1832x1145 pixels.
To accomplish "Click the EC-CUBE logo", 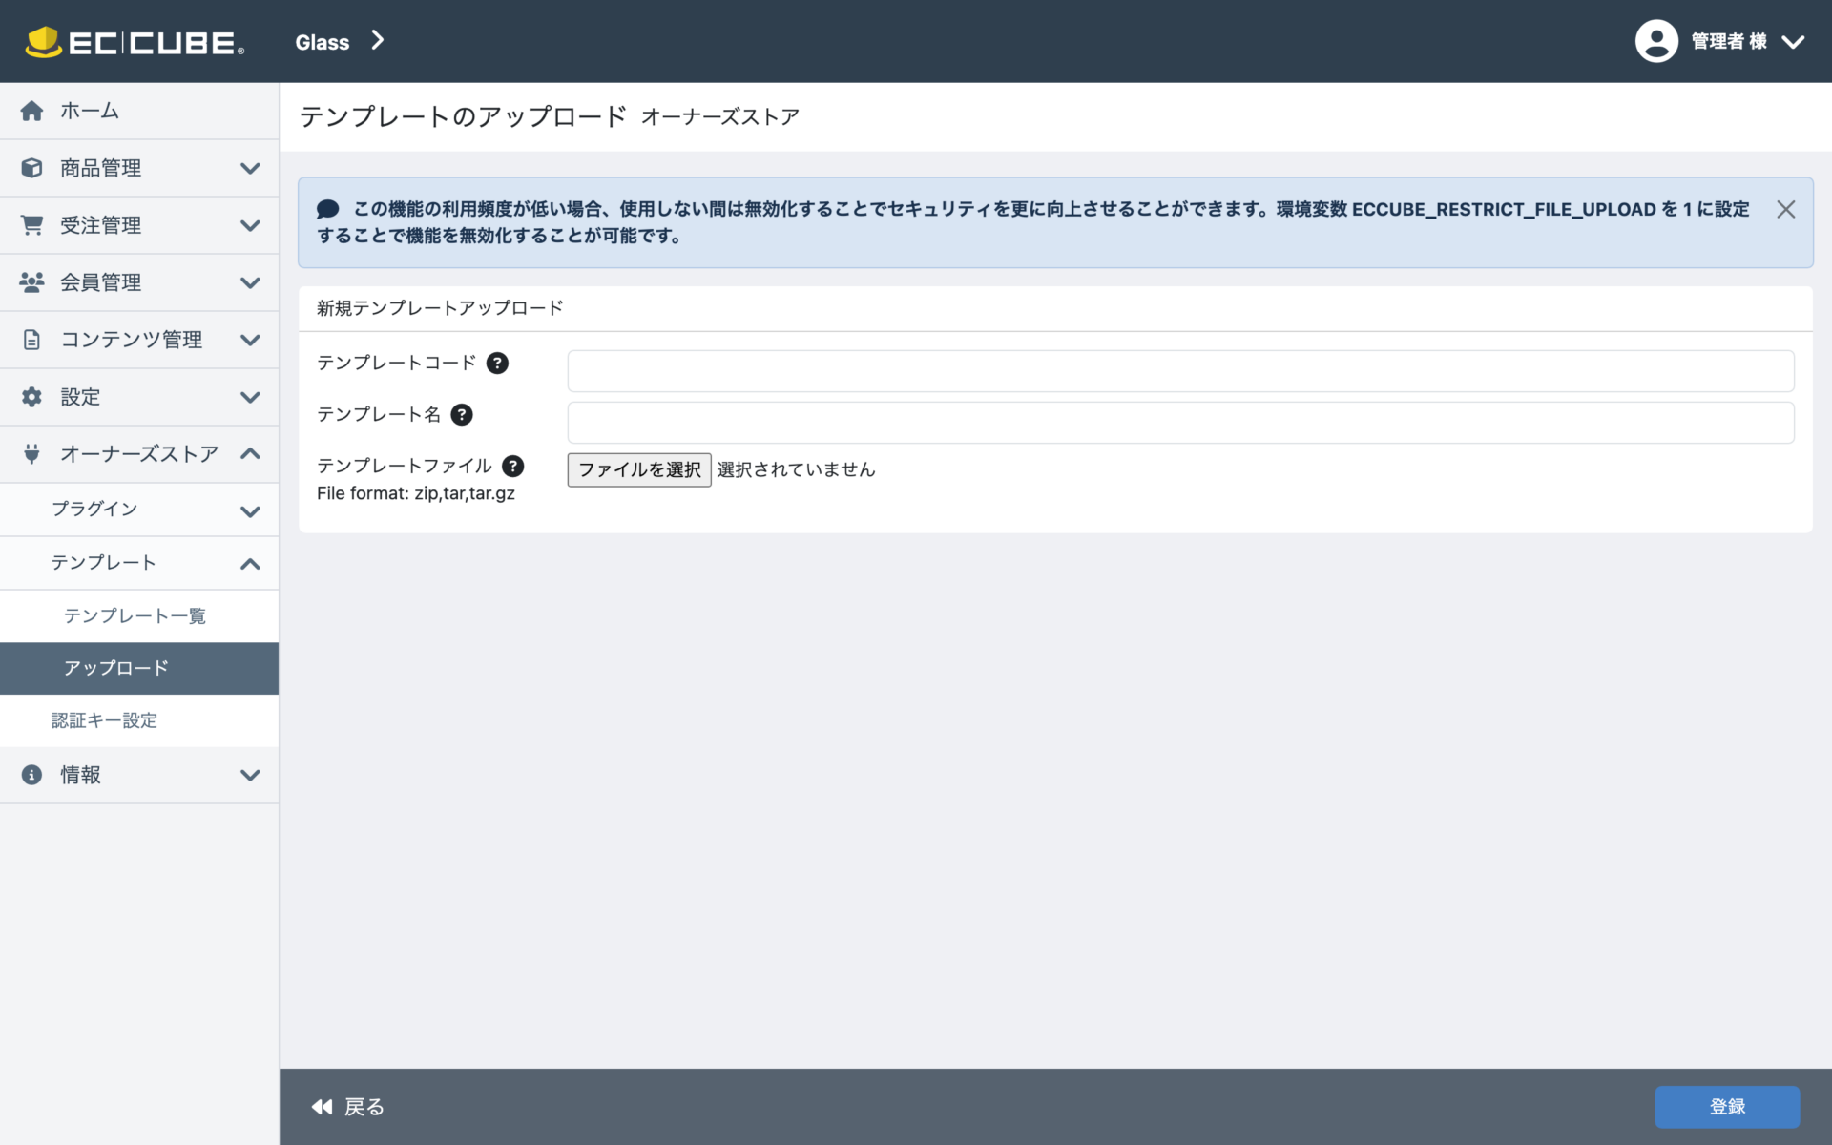I will coord(135,42).
